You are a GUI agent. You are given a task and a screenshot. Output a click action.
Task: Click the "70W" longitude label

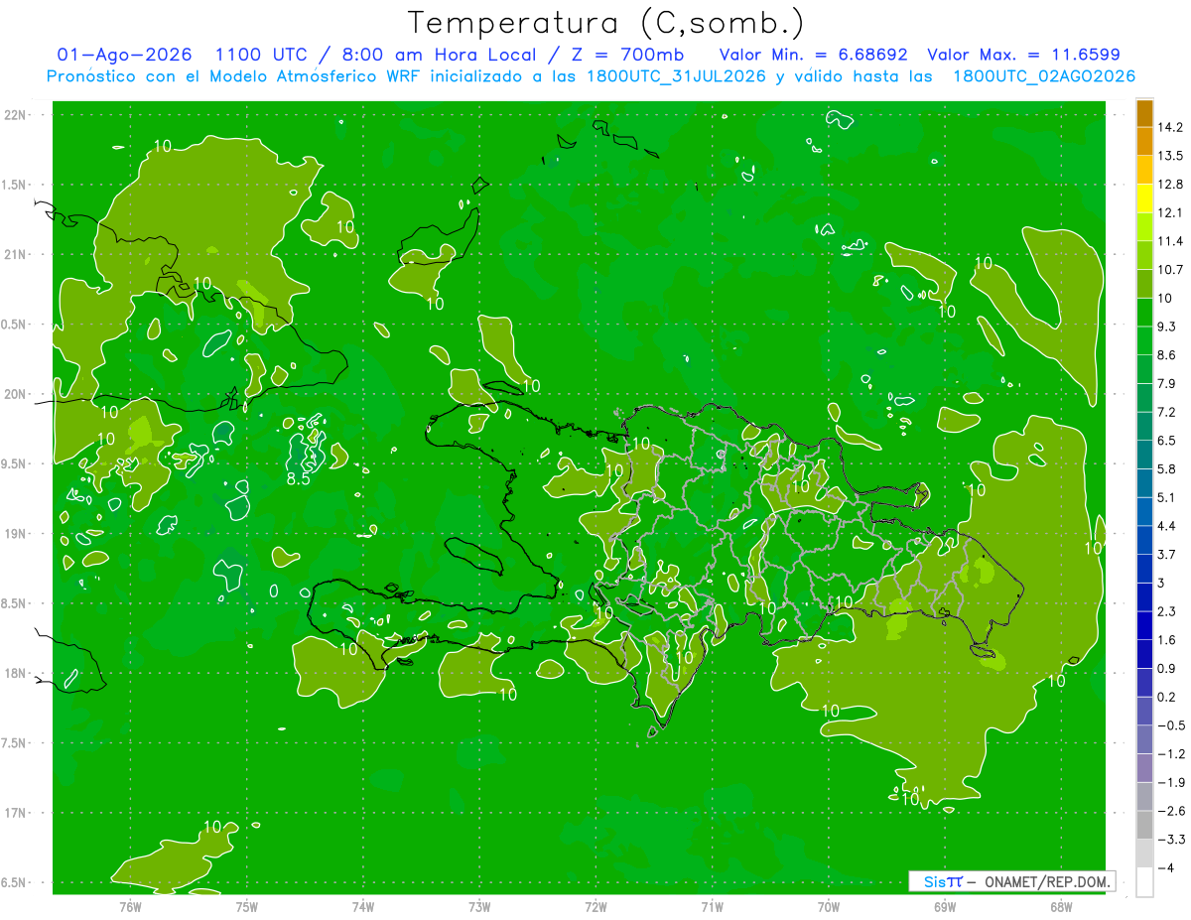(x=829, y=906)
